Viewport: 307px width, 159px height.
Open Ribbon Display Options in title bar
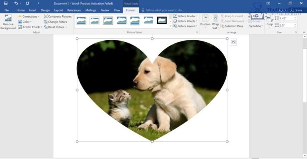268,3
